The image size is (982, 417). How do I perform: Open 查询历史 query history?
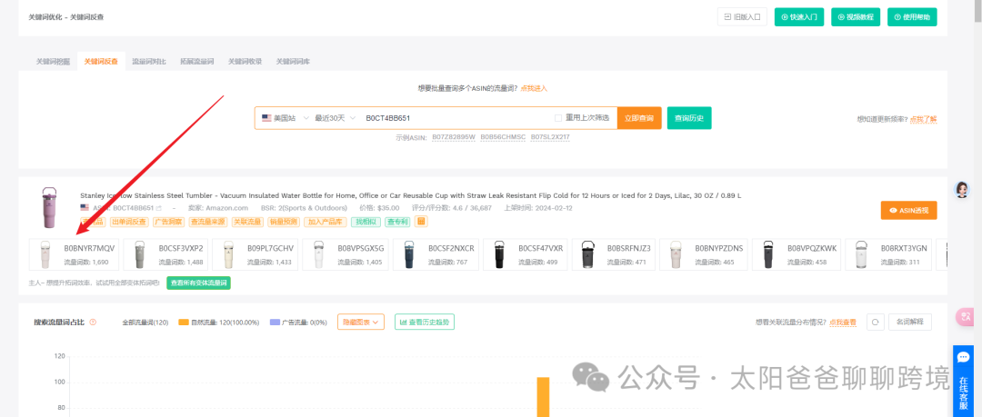click(x=689, y=118)
